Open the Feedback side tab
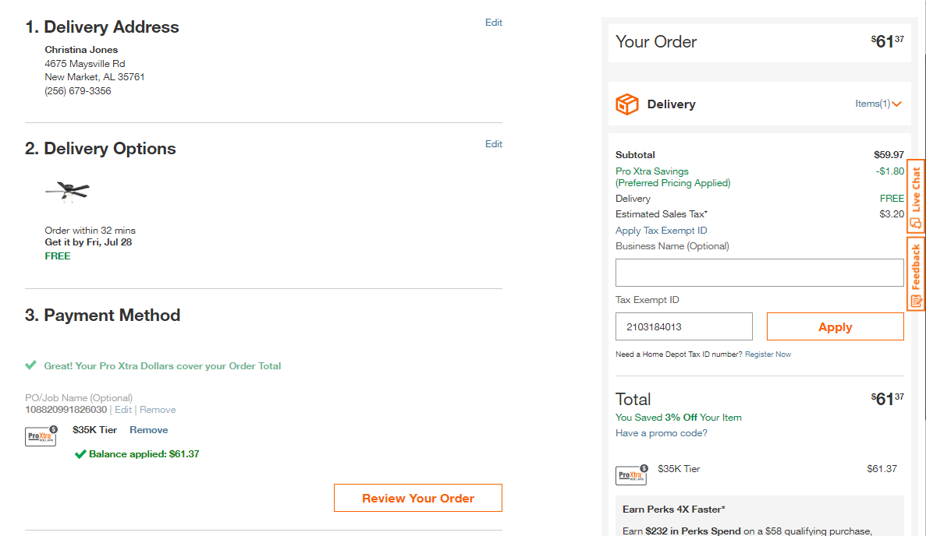Screen dimensions: 926x536 pyautogui.click(x=916, y=273)
